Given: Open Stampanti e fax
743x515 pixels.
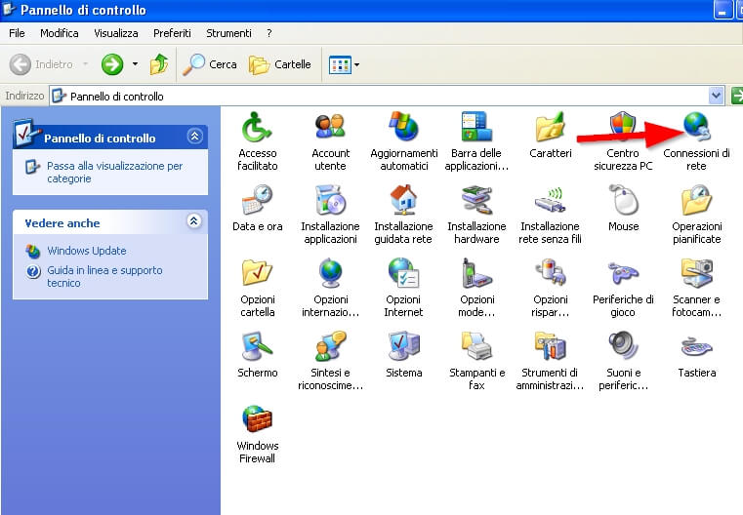Looking at the screenshot, I should click(x=476, y=361).
